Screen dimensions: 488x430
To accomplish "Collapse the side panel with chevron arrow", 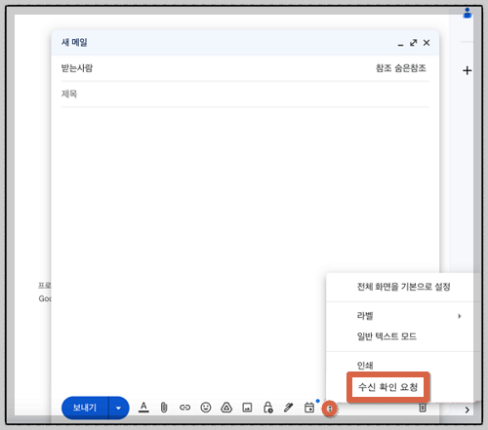I will click(x=468, y=410).
